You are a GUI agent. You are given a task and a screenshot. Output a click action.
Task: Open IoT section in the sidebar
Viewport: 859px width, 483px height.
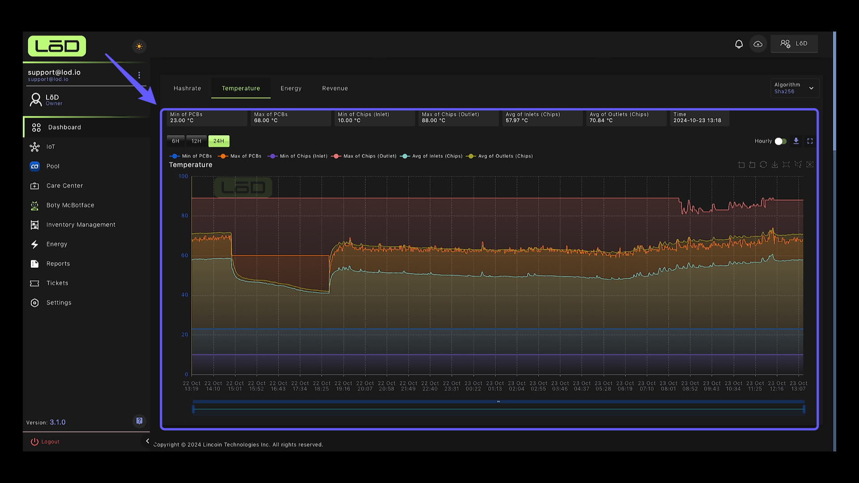86,147
